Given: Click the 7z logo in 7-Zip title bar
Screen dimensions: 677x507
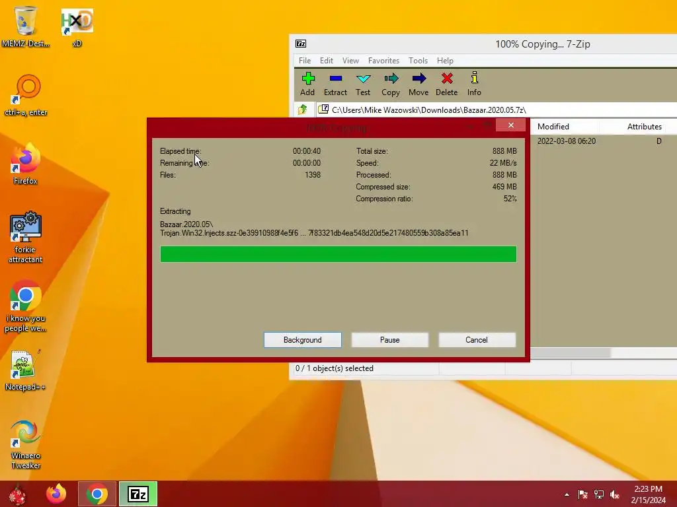Looking at the screenshot, I should (x=301, y=44).
